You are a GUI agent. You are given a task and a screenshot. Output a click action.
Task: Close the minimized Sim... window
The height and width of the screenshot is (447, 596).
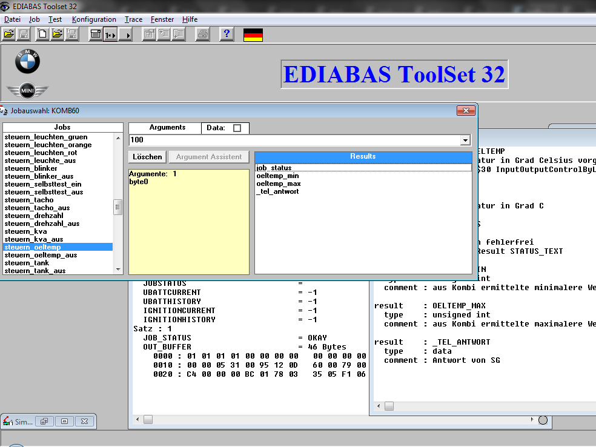coord(84,421)
